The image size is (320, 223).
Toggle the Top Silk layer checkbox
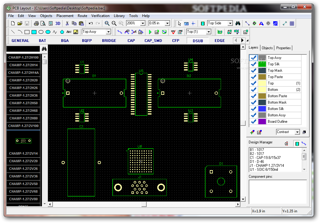tap(254, 64)
